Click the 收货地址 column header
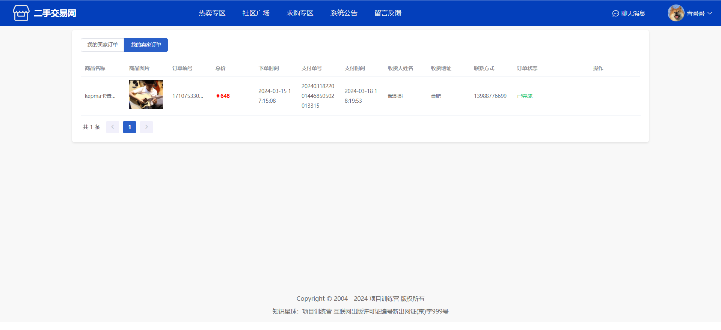The height and width of the screenshot is (330, 721). pyautogui.click(x=441, y=68)
